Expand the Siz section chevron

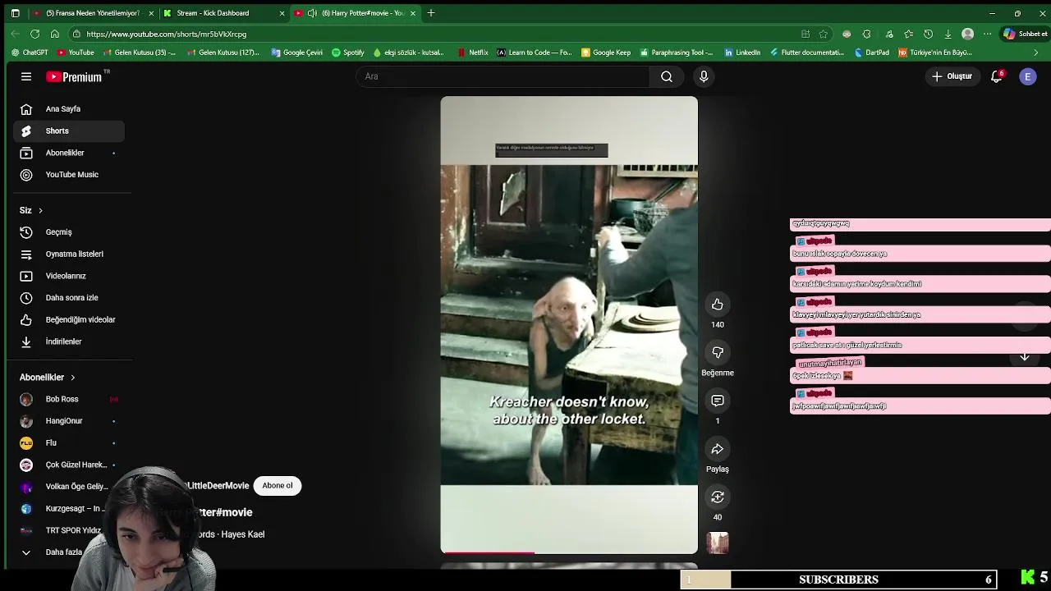(40, 211)
